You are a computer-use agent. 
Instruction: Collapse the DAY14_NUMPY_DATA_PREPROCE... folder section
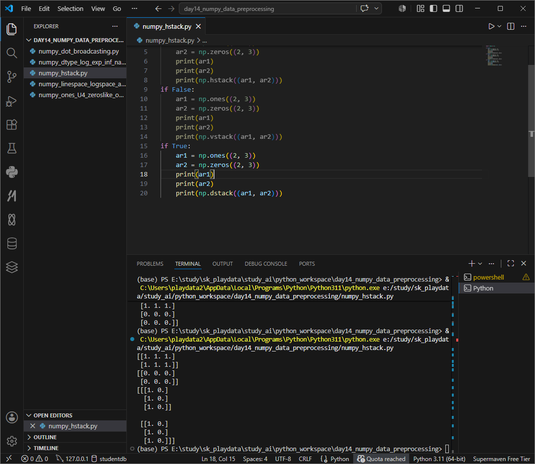click(x=75, y=40)
